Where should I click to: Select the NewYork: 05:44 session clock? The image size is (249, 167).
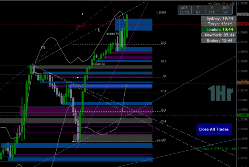click(x=219, y=35)
